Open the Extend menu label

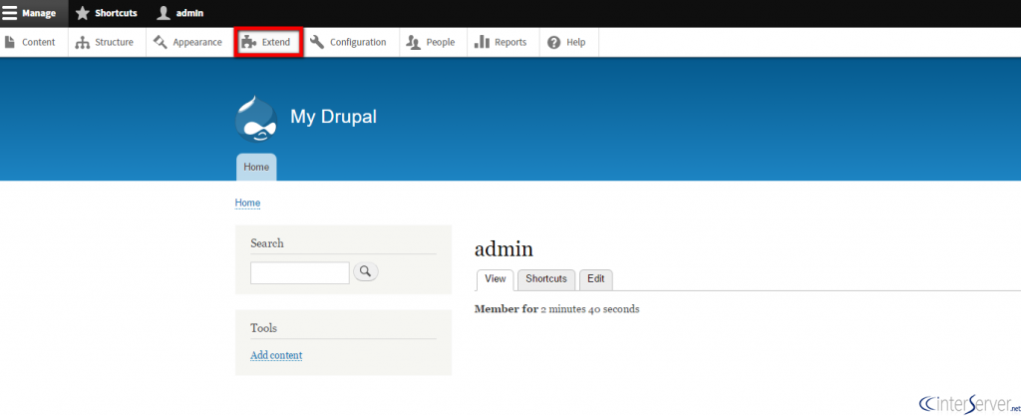coord(276,42)
